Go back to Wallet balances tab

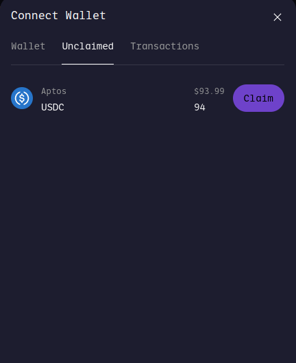point(28,46)
